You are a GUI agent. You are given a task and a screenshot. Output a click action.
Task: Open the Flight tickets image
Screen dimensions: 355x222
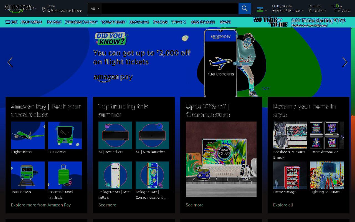pyautogui.click(x=28, y=135)
